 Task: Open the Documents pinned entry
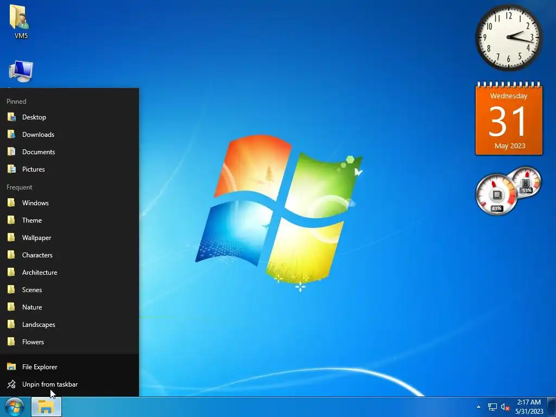point(69,152)
